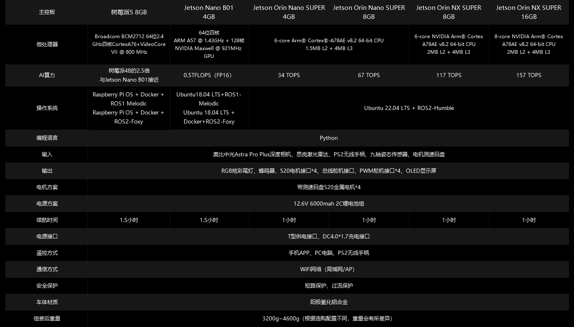Click the 输入 row label
This screenshot has width=574, height=327.
[47, 154]
